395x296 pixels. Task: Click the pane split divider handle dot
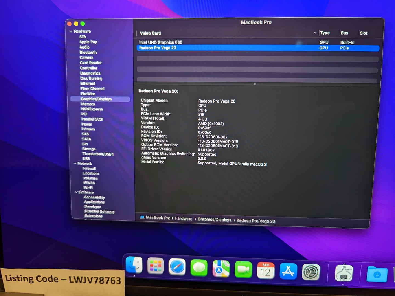click(x=255, y=84)
